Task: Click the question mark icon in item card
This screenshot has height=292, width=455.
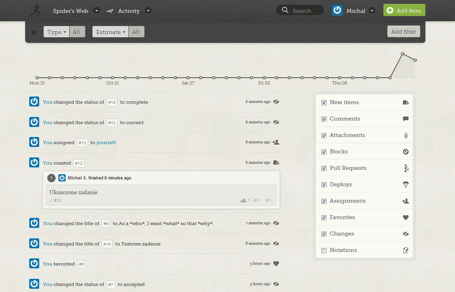Action: coord(51,178)
